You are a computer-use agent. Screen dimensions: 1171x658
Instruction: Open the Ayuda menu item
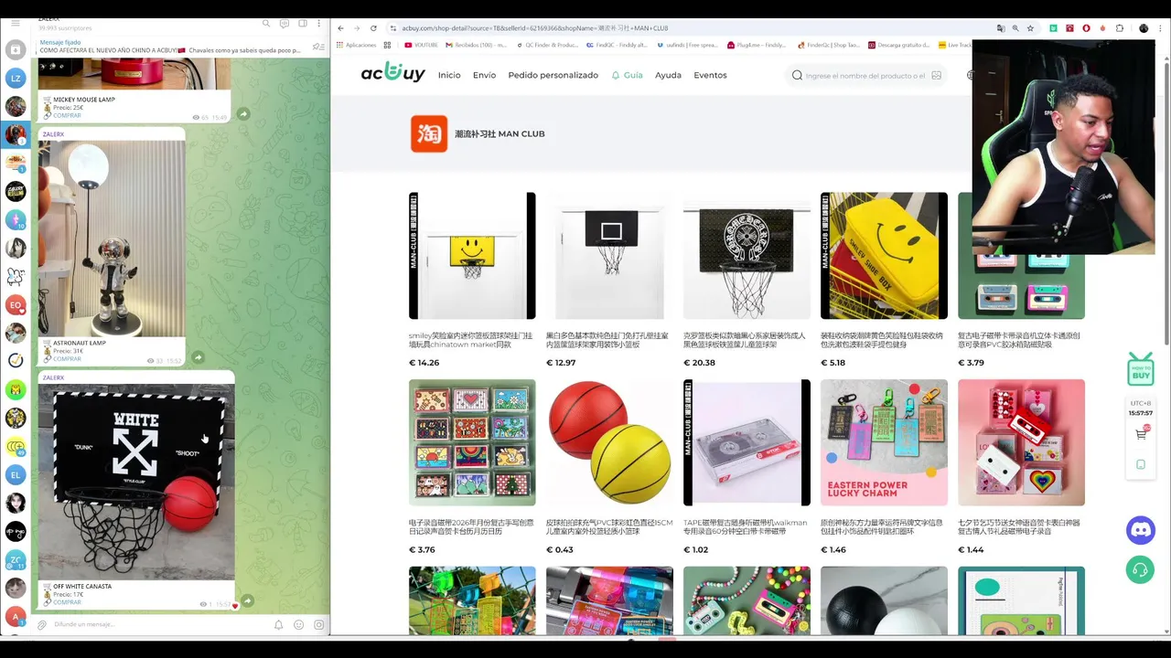(668, 75)
